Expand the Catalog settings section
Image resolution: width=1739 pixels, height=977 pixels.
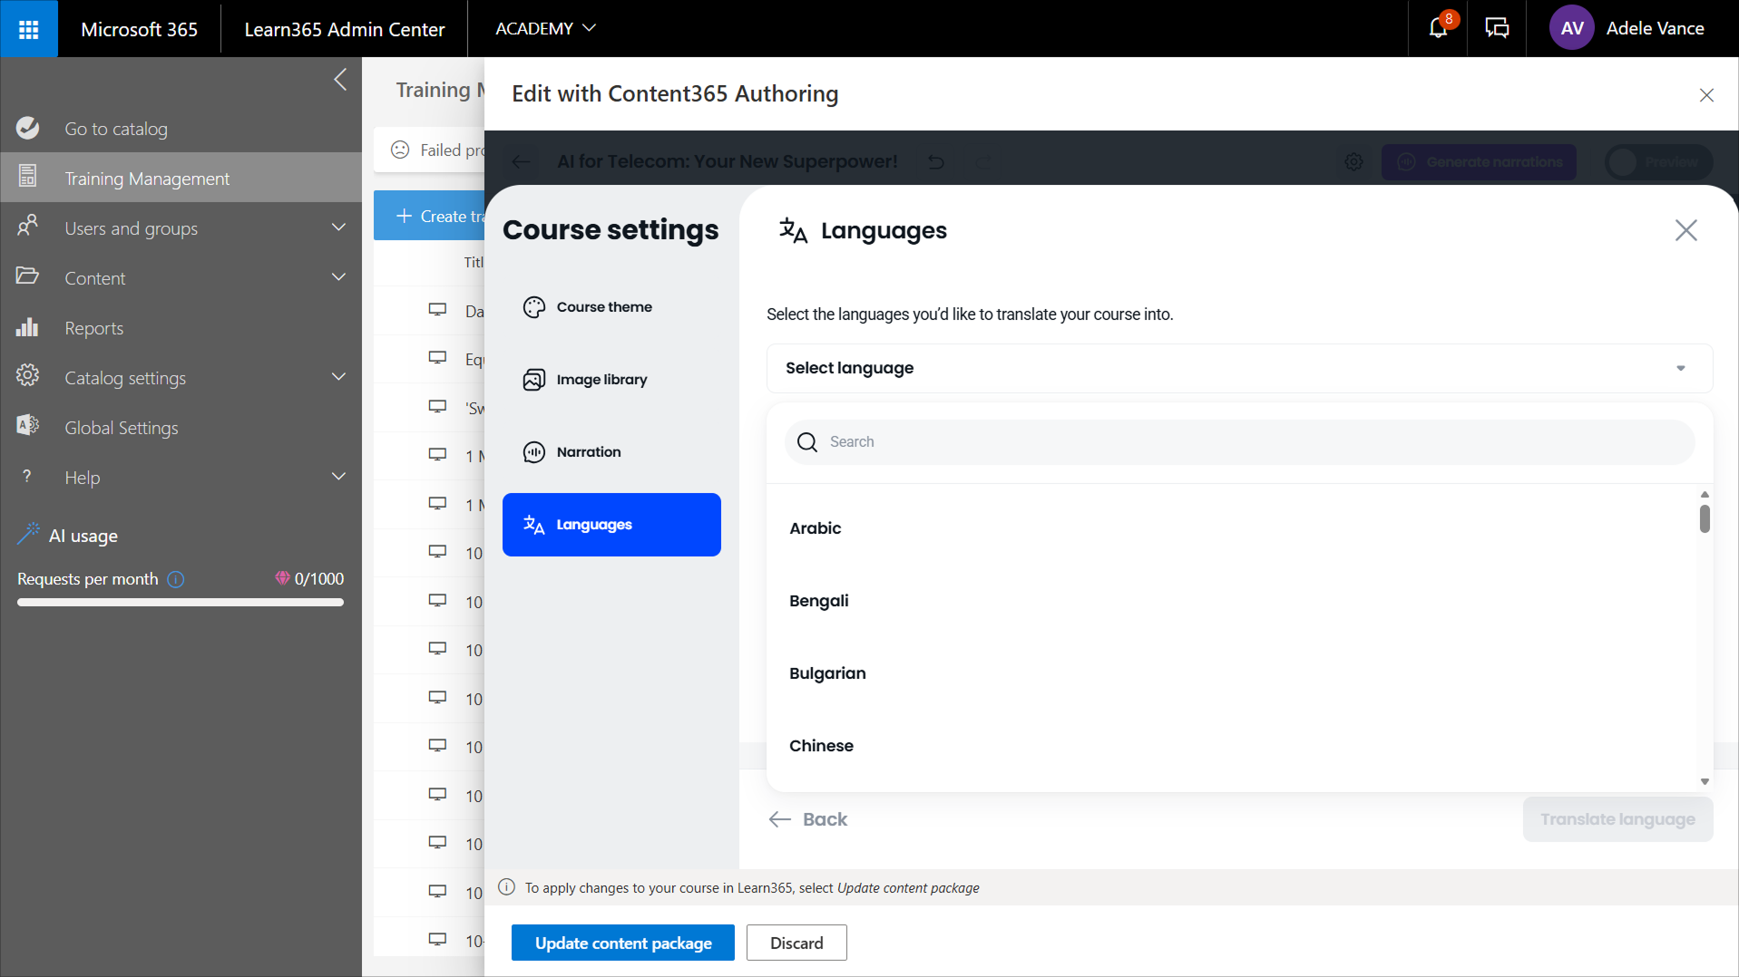click(338, 377)
